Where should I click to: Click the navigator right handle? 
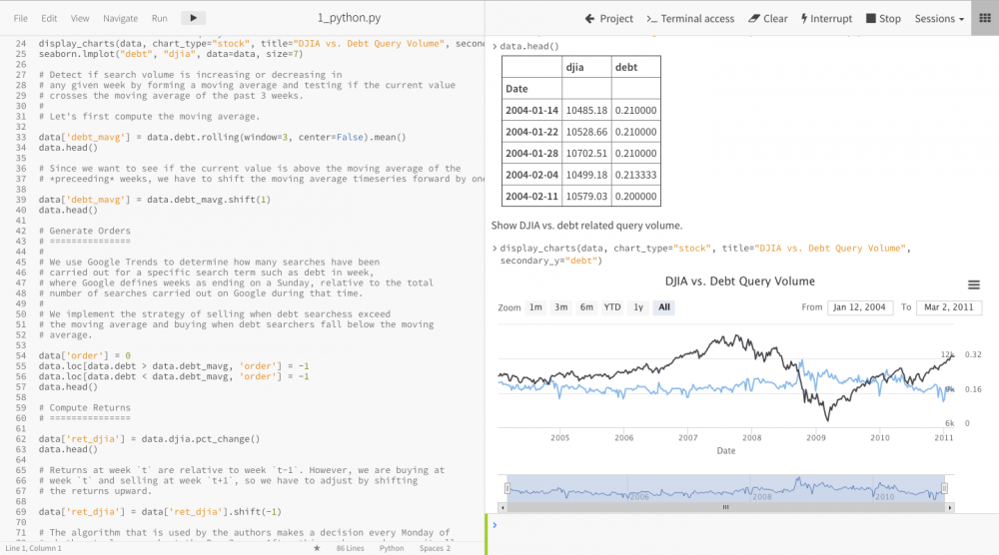pos(944,488)
